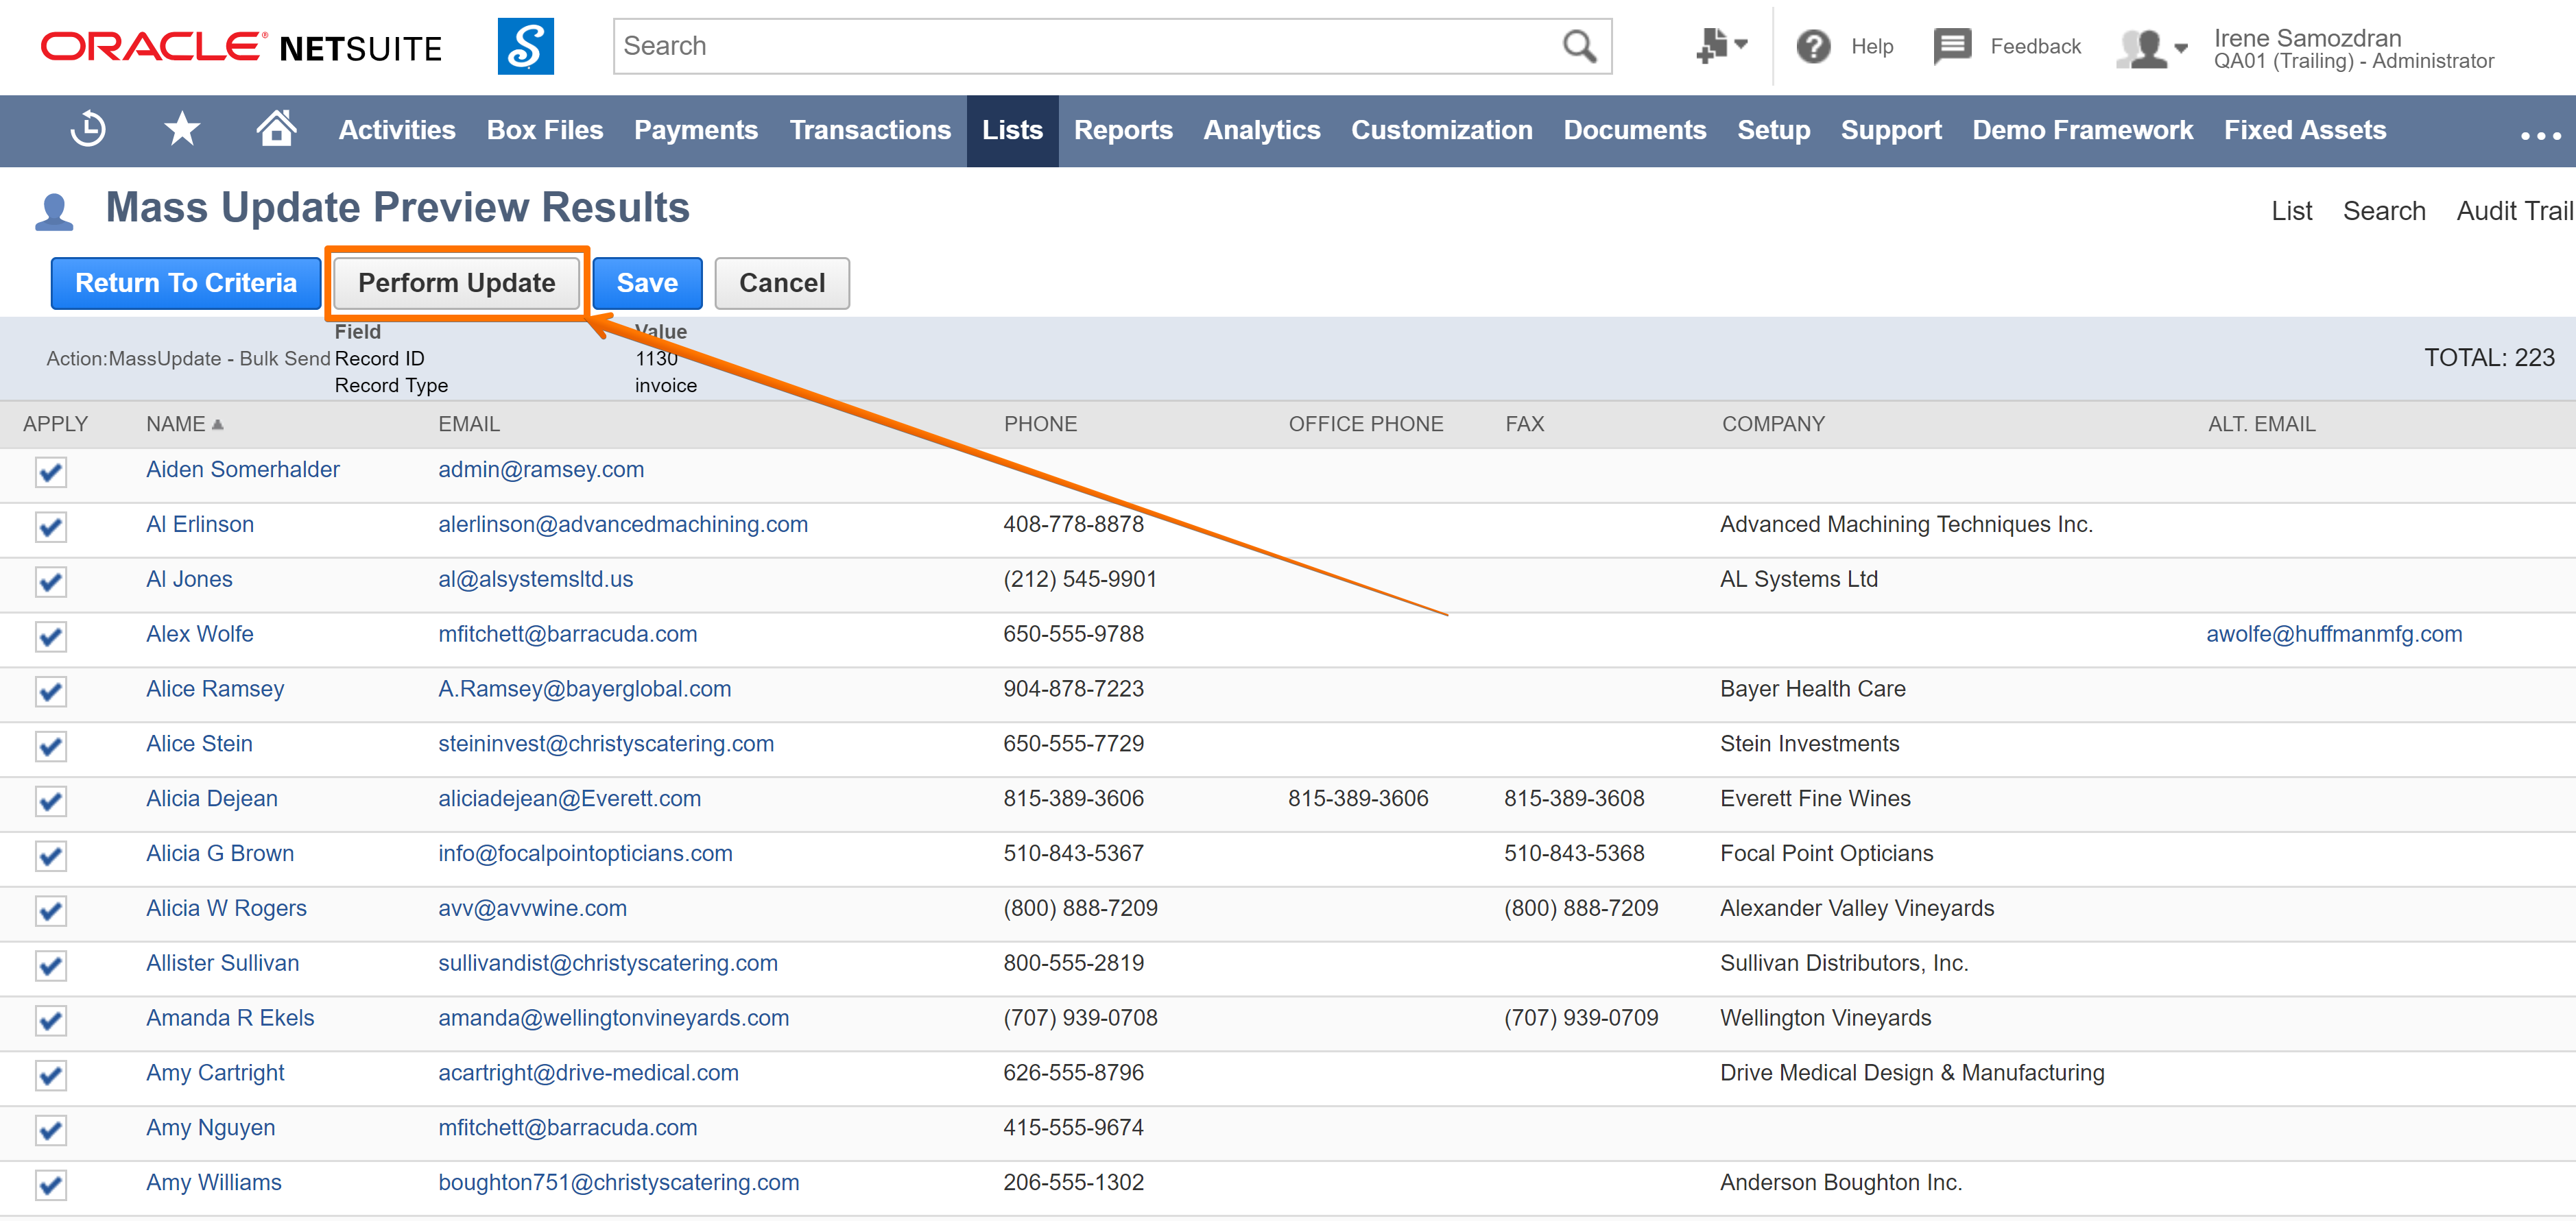Uncheck Apply for Alex Wolfe
This screenshot has width=2576, height=1221.
pos(51,637)
